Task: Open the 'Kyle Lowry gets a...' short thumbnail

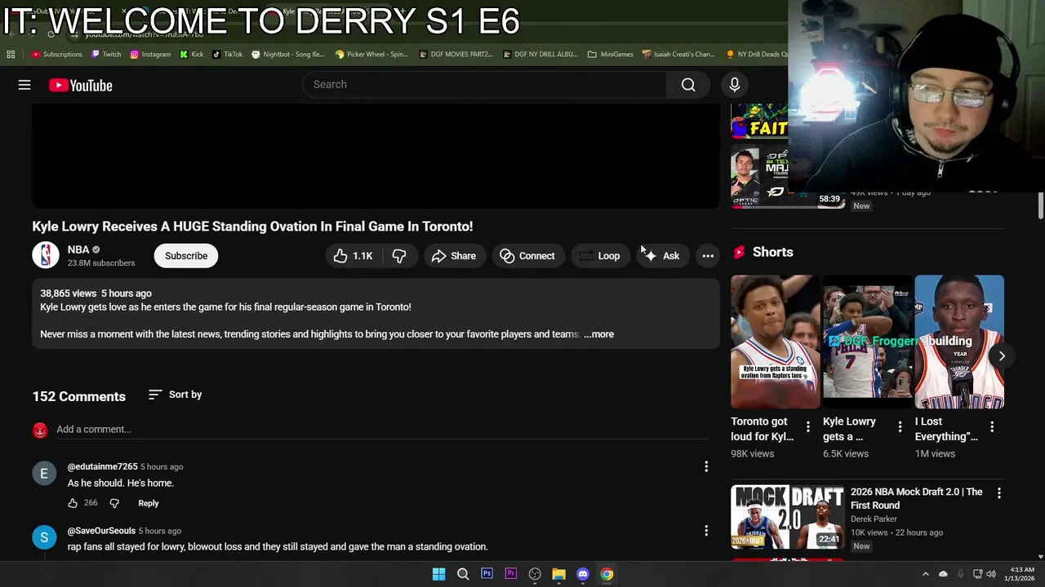Action: (867, 342)
